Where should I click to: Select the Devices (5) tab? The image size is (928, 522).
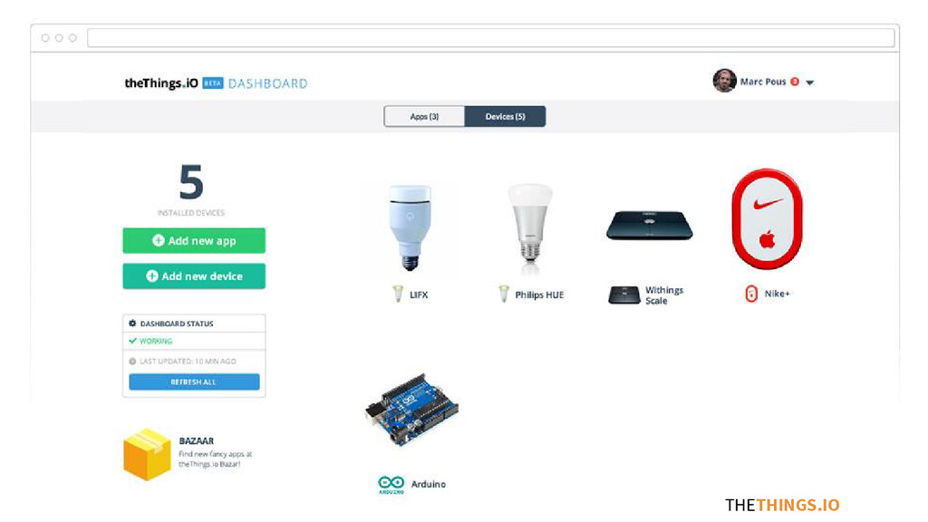point(505,117)
